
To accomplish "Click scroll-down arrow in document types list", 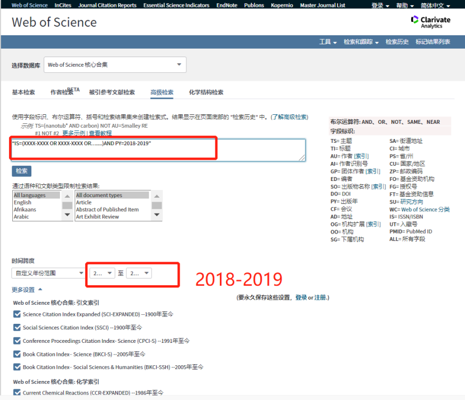I will coord(157,215).
